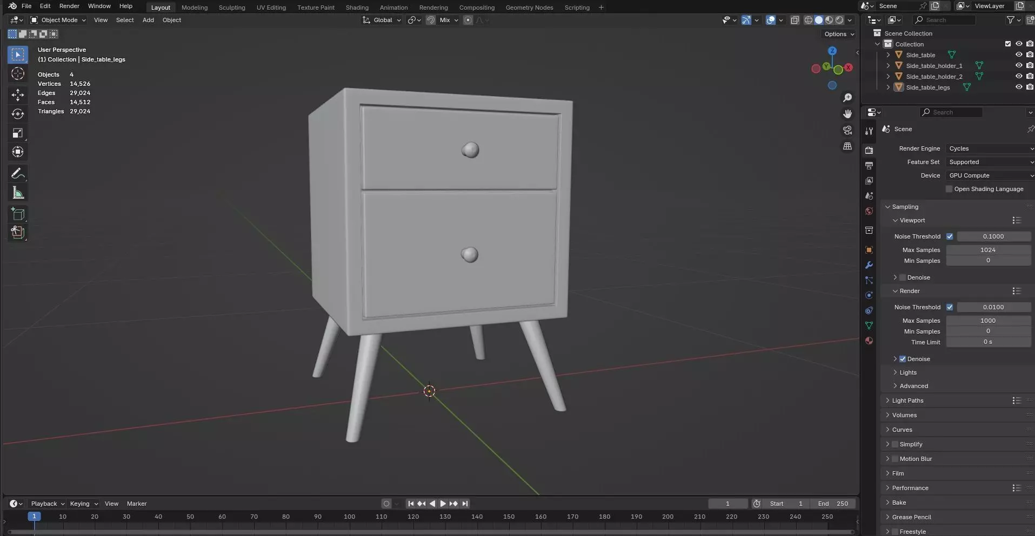The height and width of the screenshot is (536, 1035).
Task: Open the Object properties tab
Action: pos(869,250)
